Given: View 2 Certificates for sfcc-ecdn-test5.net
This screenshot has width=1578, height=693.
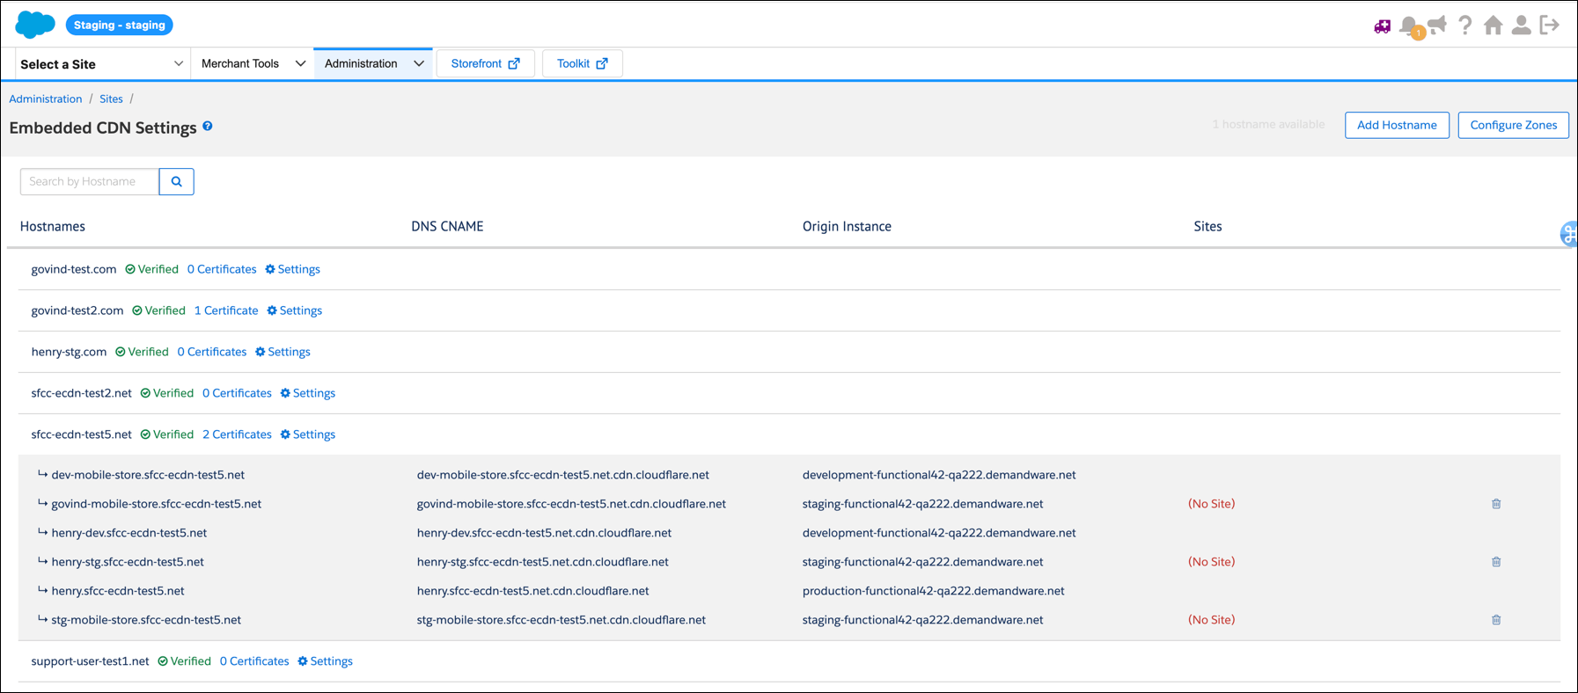Looking at the screenshot, I should coord(237,434).
